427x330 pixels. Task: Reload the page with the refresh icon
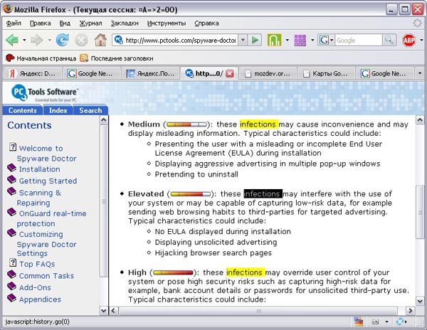coord(63,40)
